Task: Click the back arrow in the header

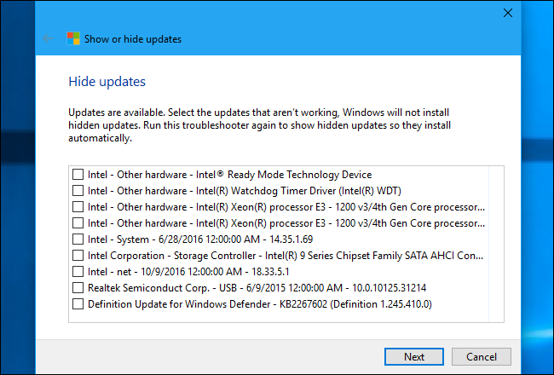Action: [x=47, y=38]
